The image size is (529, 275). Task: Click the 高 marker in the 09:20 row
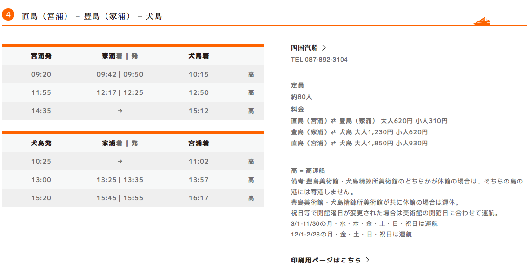251,74
